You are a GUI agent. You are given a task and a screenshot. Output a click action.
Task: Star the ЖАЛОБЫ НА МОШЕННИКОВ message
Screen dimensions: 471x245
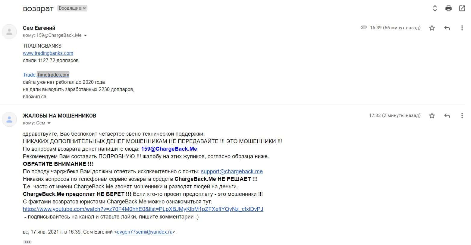point(432,115)
